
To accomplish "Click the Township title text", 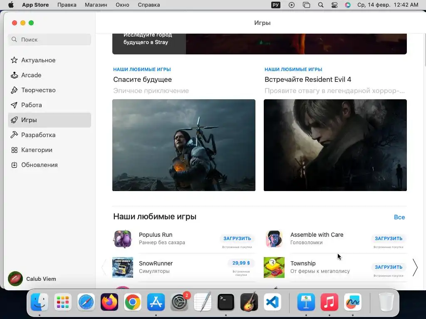I will 303,263.
